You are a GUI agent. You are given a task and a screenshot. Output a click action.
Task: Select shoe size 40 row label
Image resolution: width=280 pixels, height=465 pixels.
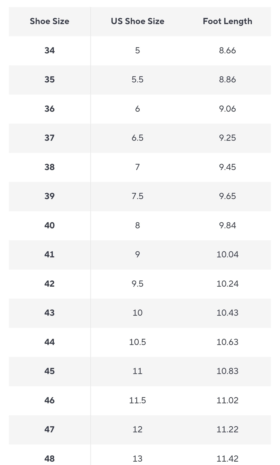click(x=50, y=225)
